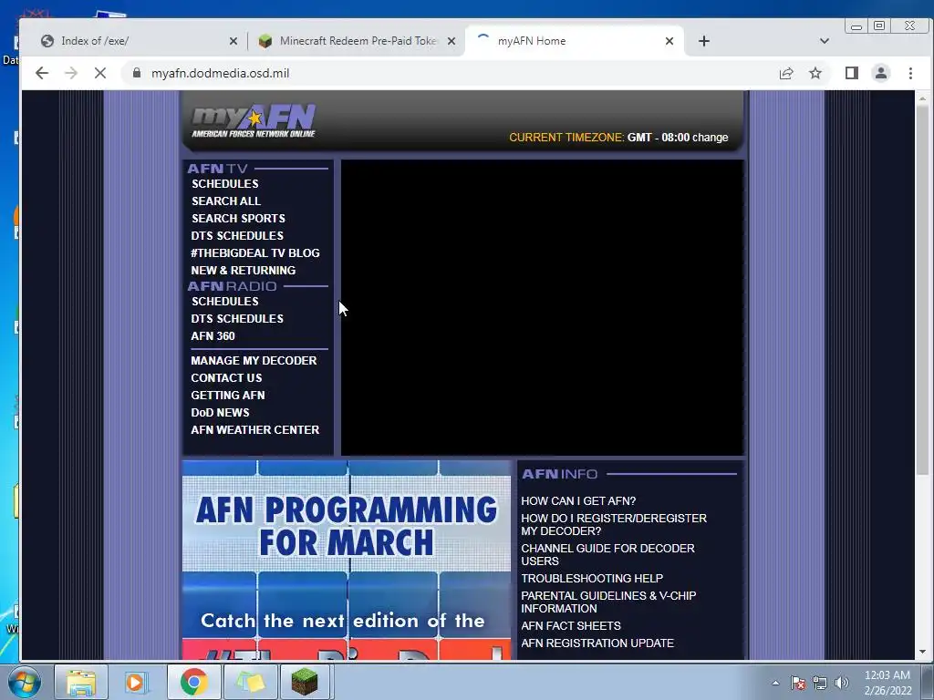The height and width of the screenshot is (700, 934).
Task: Open AFN Registration Update link
Action: click(x=597, y=643)
